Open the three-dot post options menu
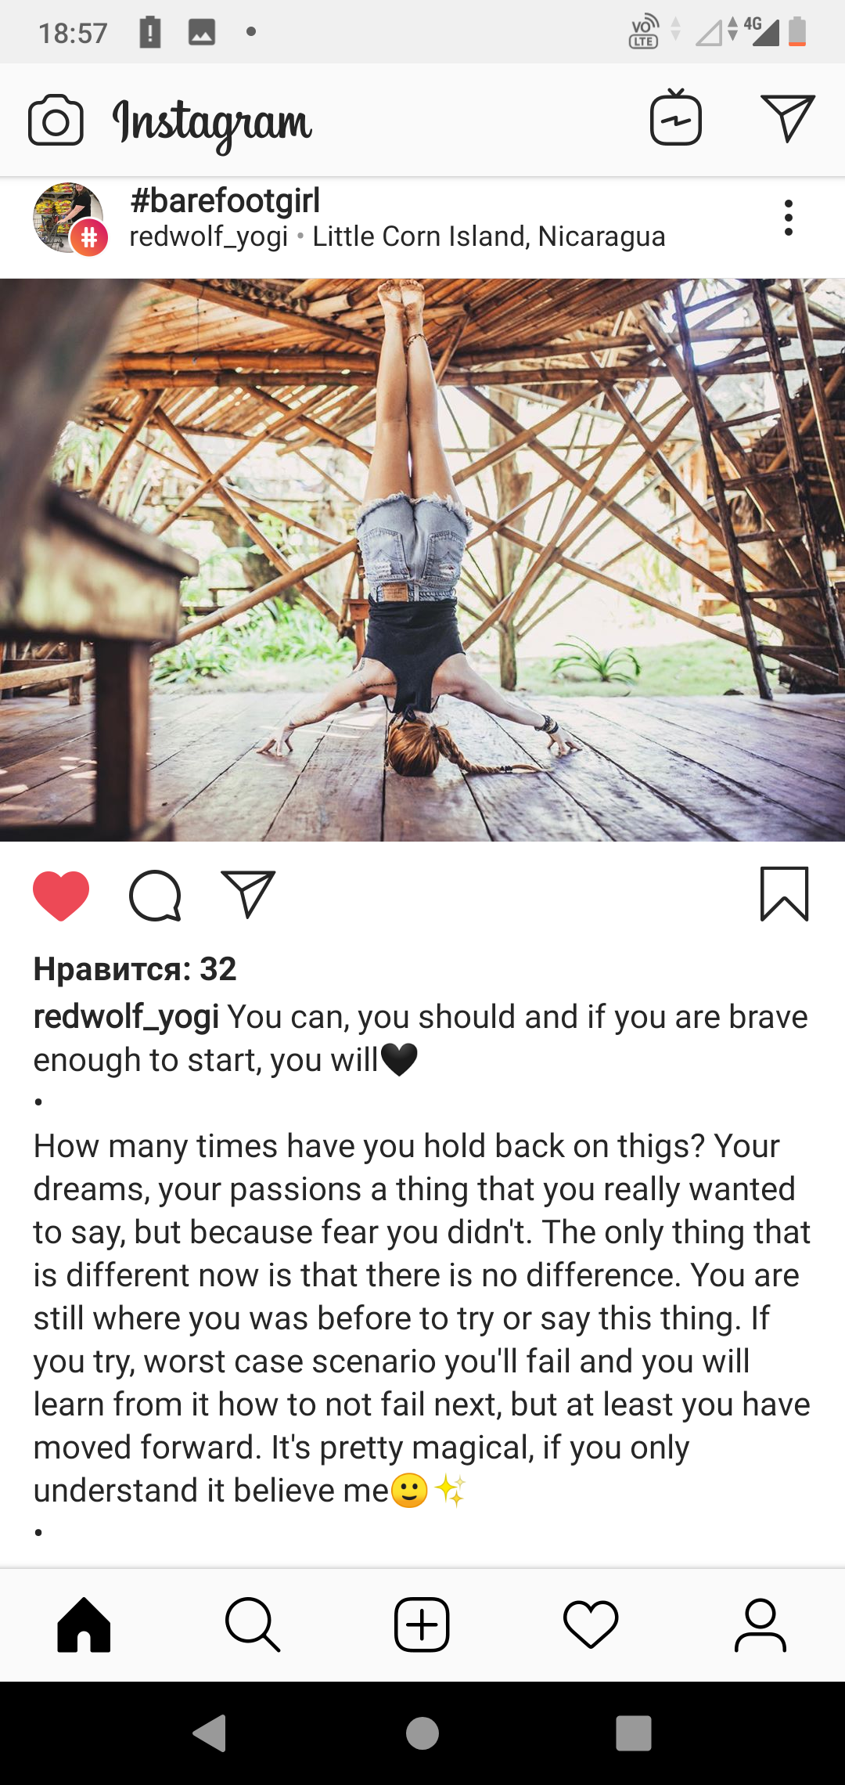Viewport: 845px width, 1785px height. 789,218
